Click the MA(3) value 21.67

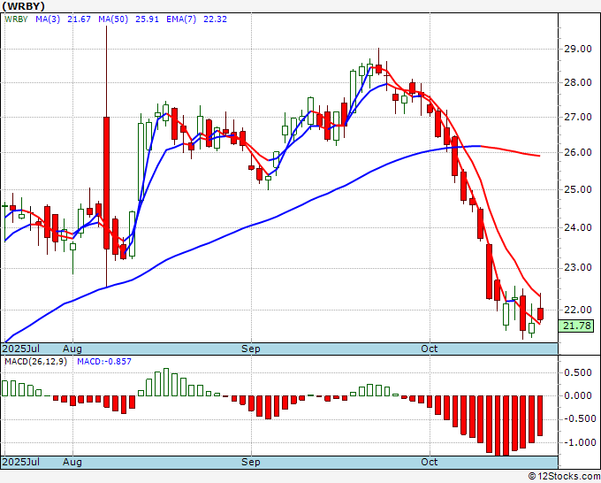click(79, 19)
